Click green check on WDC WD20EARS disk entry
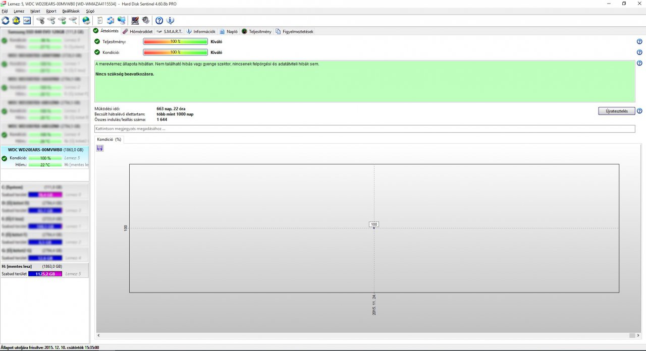Image resolution: width=646 pixels, height=351 pixels. tap(5, 158)
